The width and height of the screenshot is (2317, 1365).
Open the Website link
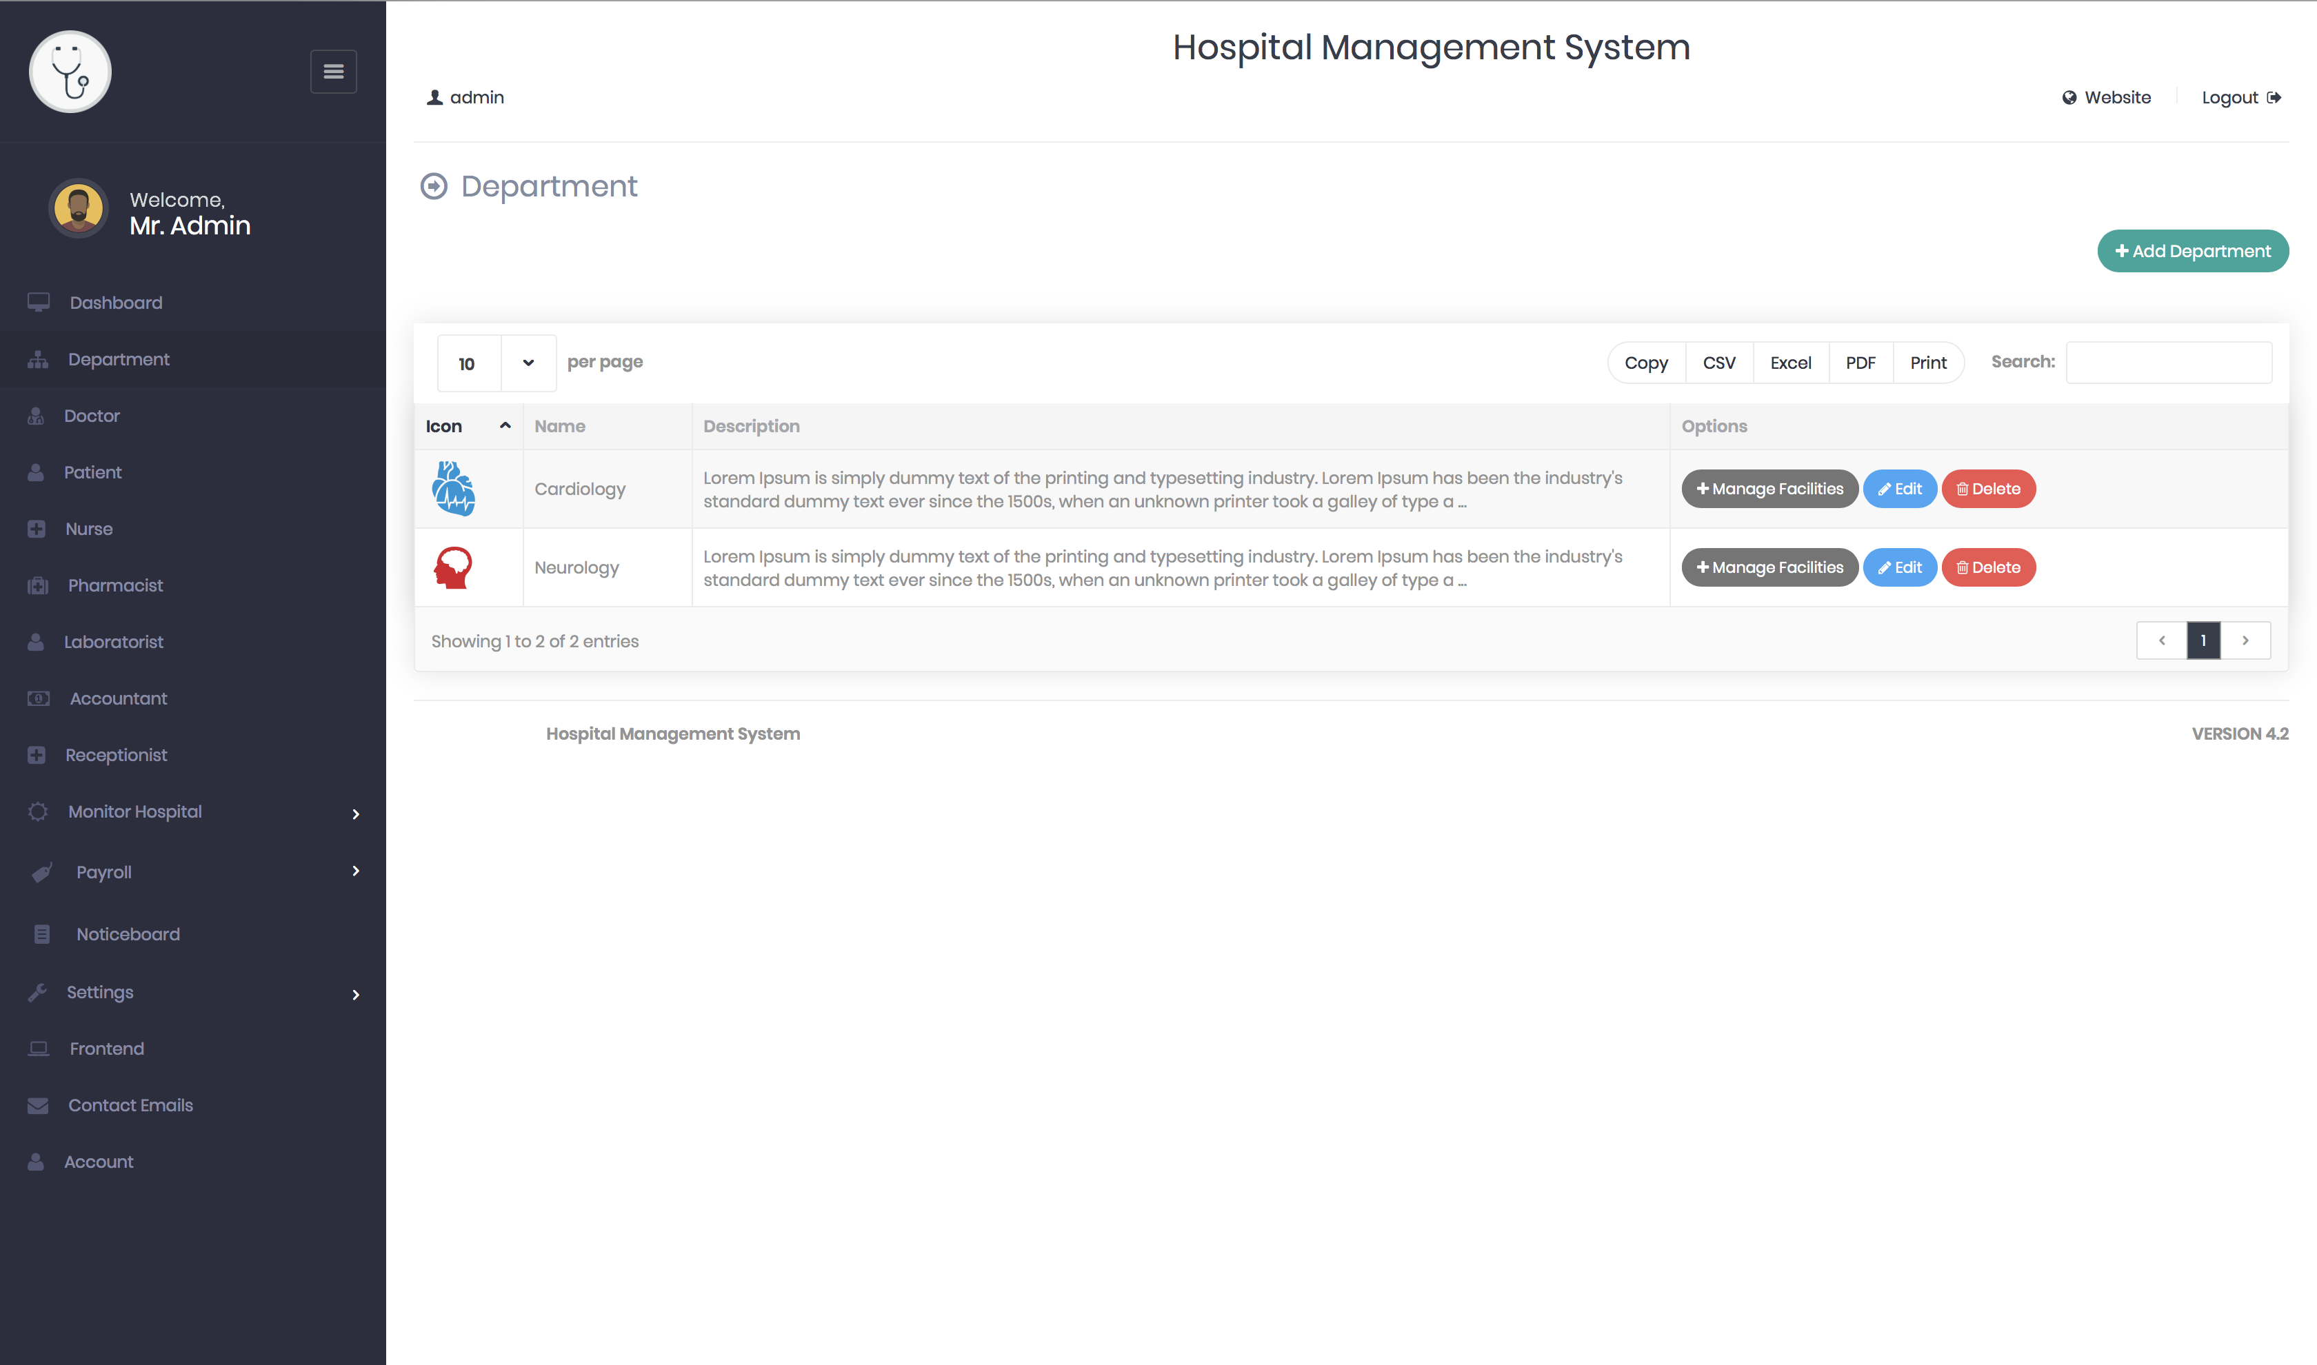click(2107, 97)
